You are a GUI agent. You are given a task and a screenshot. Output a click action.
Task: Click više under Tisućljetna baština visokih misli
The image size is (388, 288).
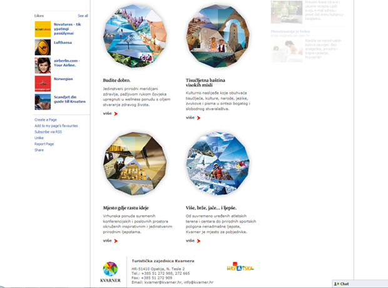[190, 117]
